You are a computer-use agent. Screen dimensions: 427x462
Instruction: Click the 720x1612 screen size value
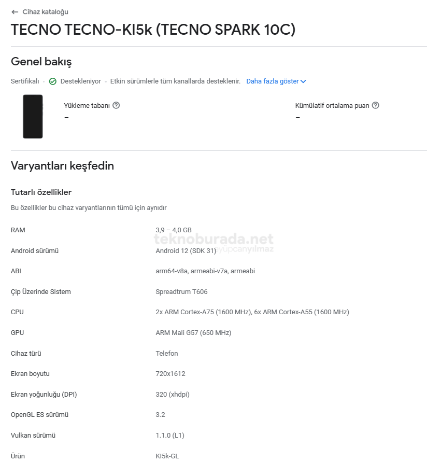(170, 374)
